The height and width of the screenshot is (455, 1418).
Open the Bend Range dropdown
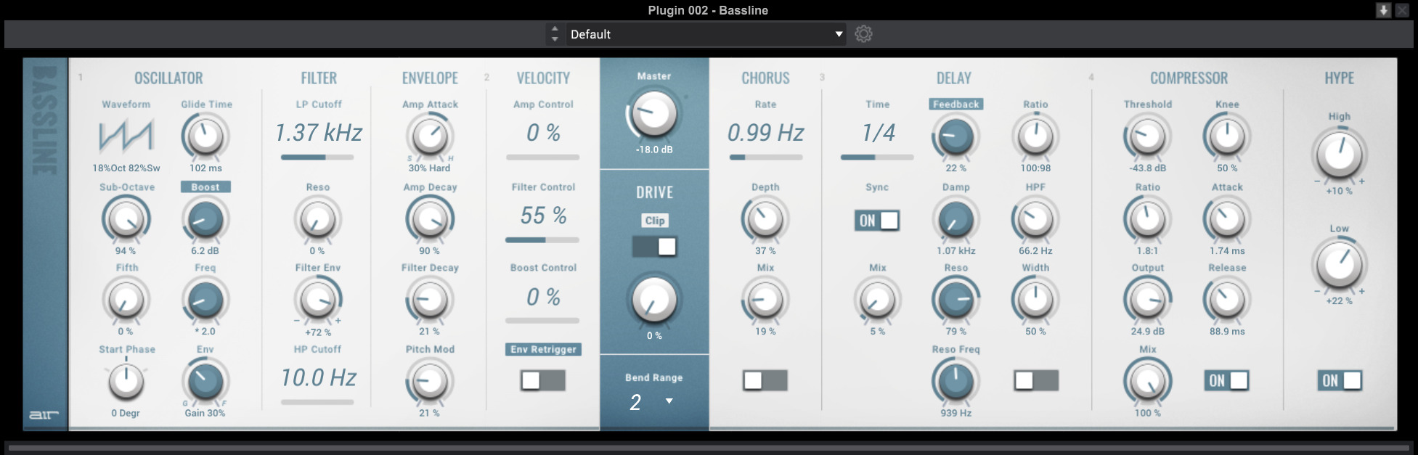pyautogui.click(x=653, y=401)
